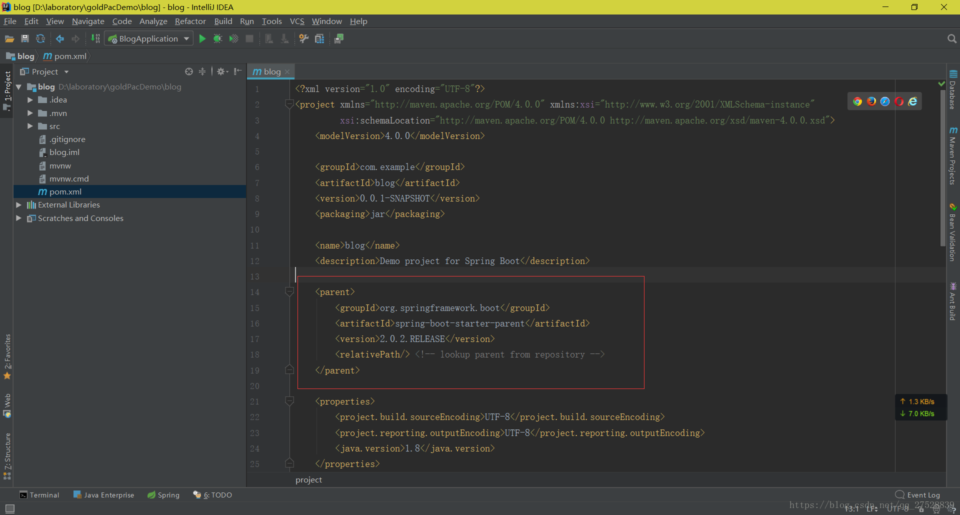
Task: Open Search Everywhere magnifier icon
Action: click(951, 39)
